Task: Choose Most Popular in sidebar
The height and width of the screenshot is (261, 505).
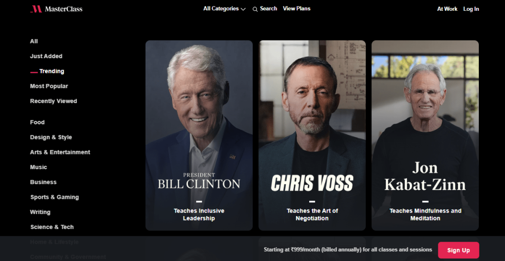Action: 49,86
